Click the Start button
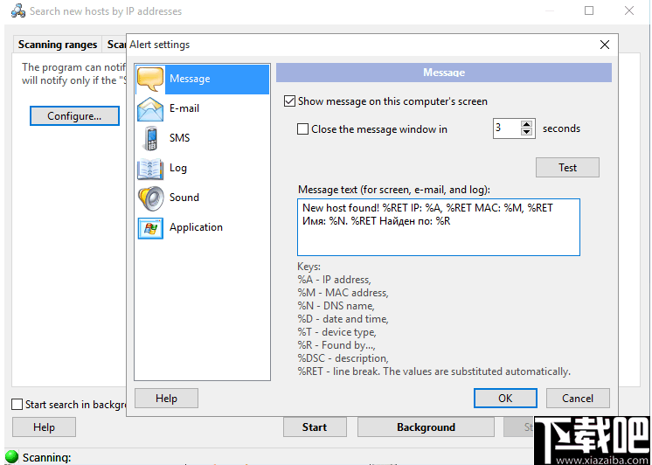652x465 pixels. point(315,427)
